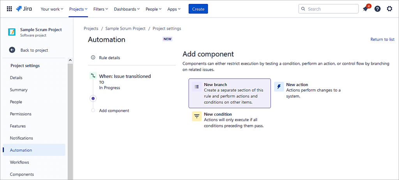Screen dimensions: 399x180
Task: Click the New condition filter icon
Action: pyautogui.click(x=197, y=116)
